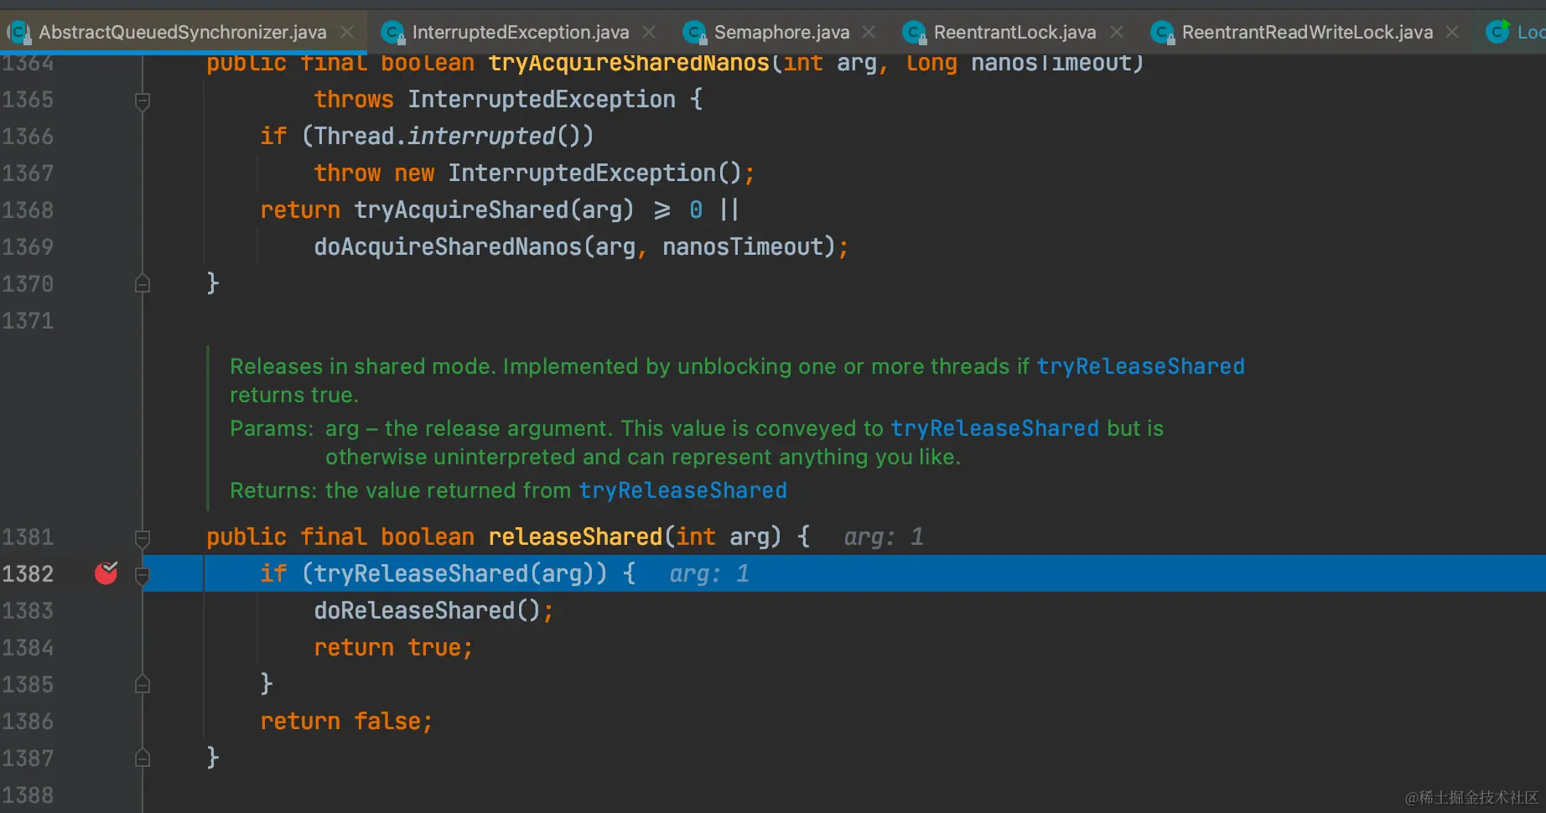
Task: Close the ReentrantReadWriteLock.java tab
Action: click(x=1452, y=32)
